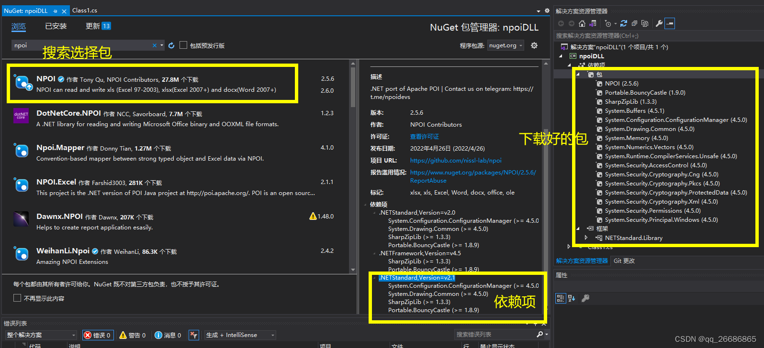This screenshot has width=764, height=348.
Task: Toggle Messages 0 filter in error list
Action: [168, 335]
